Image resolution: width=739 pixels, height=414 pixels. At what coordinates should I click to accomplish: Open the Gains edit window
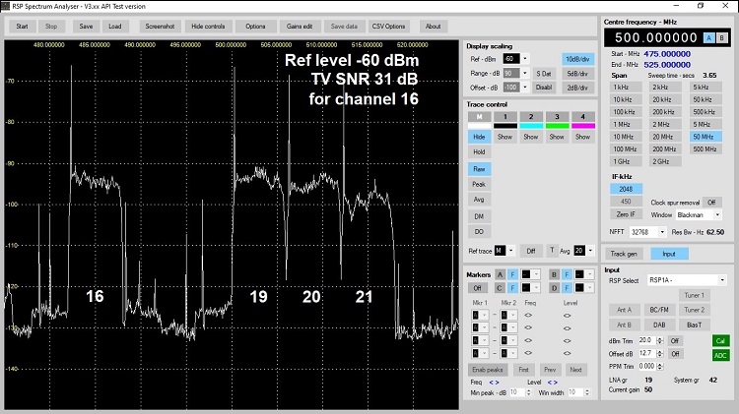pyautogui.click(x=300, y=26)
